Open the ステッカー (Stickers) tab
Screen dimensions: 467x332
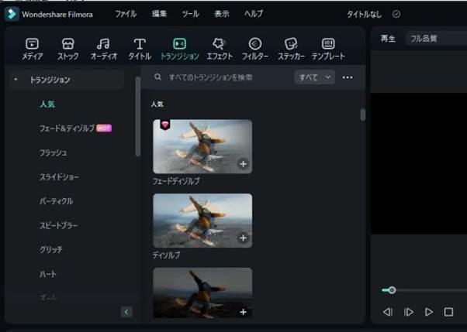(291, 50)
